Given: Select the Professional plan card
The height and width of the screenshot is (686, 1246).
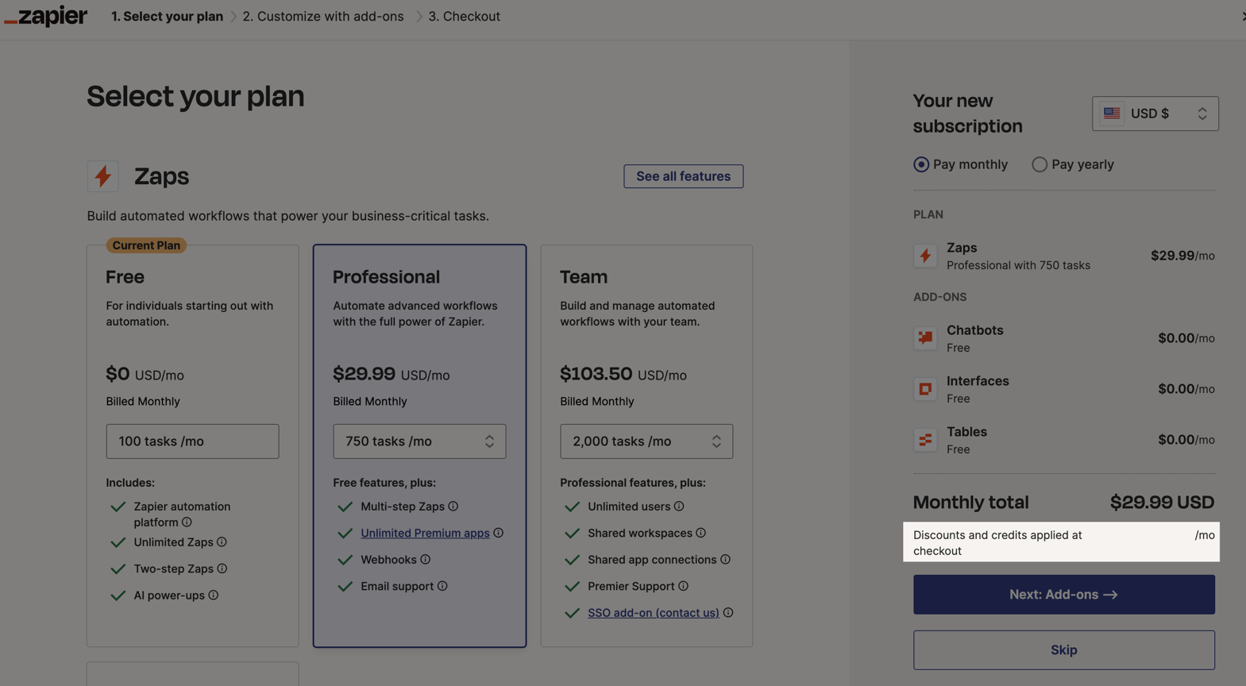Looking at the screenshot, I should coord(419,446).
